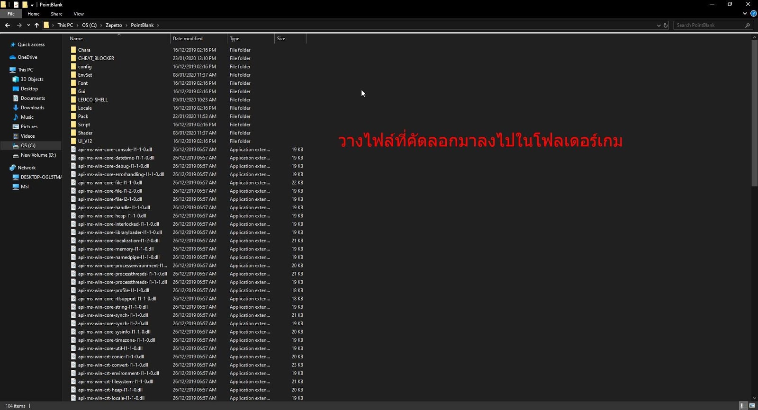Click This PC in the address breadcrumb
This screenshot has width=758, height=410.
tap(65, 25)
